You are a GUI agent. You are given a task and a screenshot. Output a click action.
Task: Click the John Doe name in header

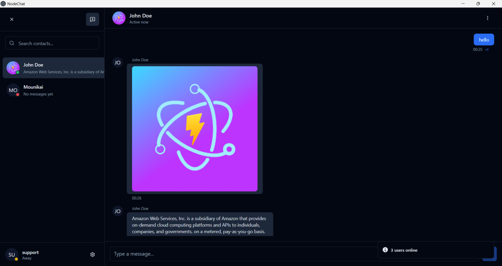tap(140, 16)
